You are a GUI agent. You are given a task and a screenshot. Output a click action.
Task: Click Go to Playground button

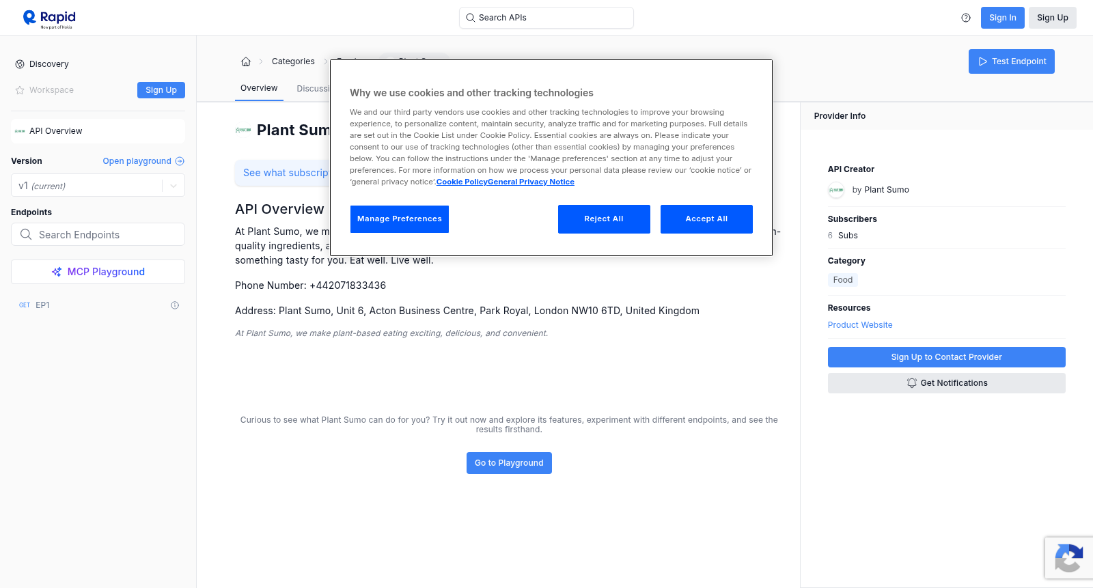click(509, 463)
